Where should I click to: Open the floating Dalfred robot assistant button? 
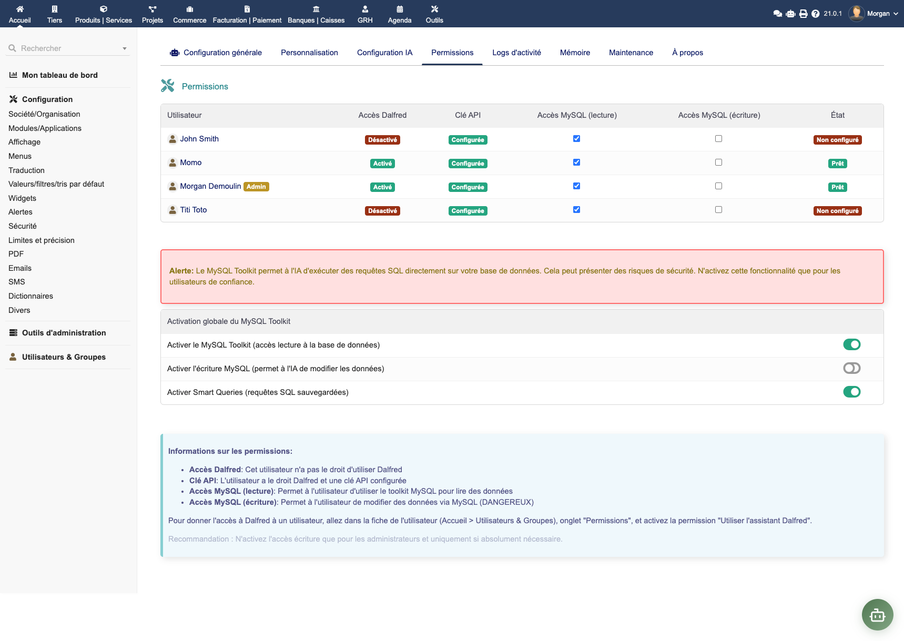[x=877, y=615]
